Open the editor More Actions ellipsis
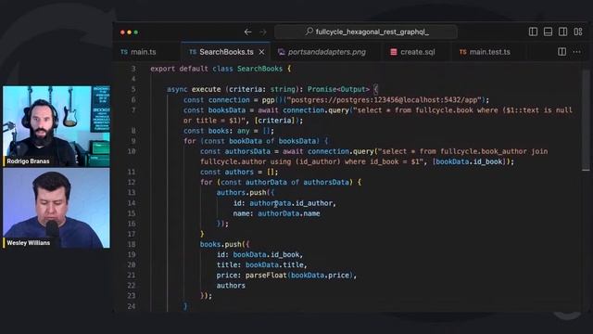This screenshot has height=334, width=593. click(576, 52)
